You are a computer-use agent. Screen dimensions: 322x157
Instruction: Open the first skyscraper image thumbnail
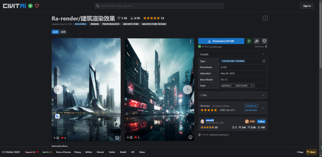[x=86, y=90]
